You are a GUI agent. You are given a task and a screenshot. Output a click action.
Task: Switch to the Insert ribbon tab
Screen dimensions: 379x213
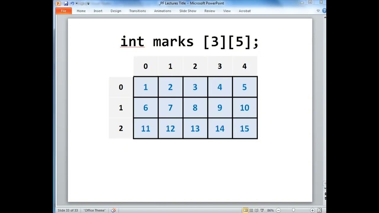pyautogui.click(x=98, y=11)
